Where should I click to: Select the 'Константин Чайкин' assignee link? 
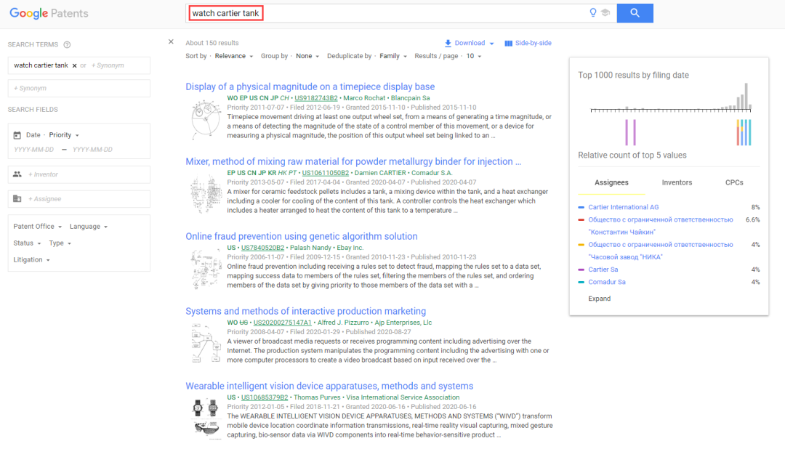660,226
